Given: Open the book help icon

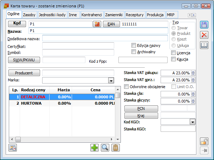Looking at the screenshot, I should (204, 45).
